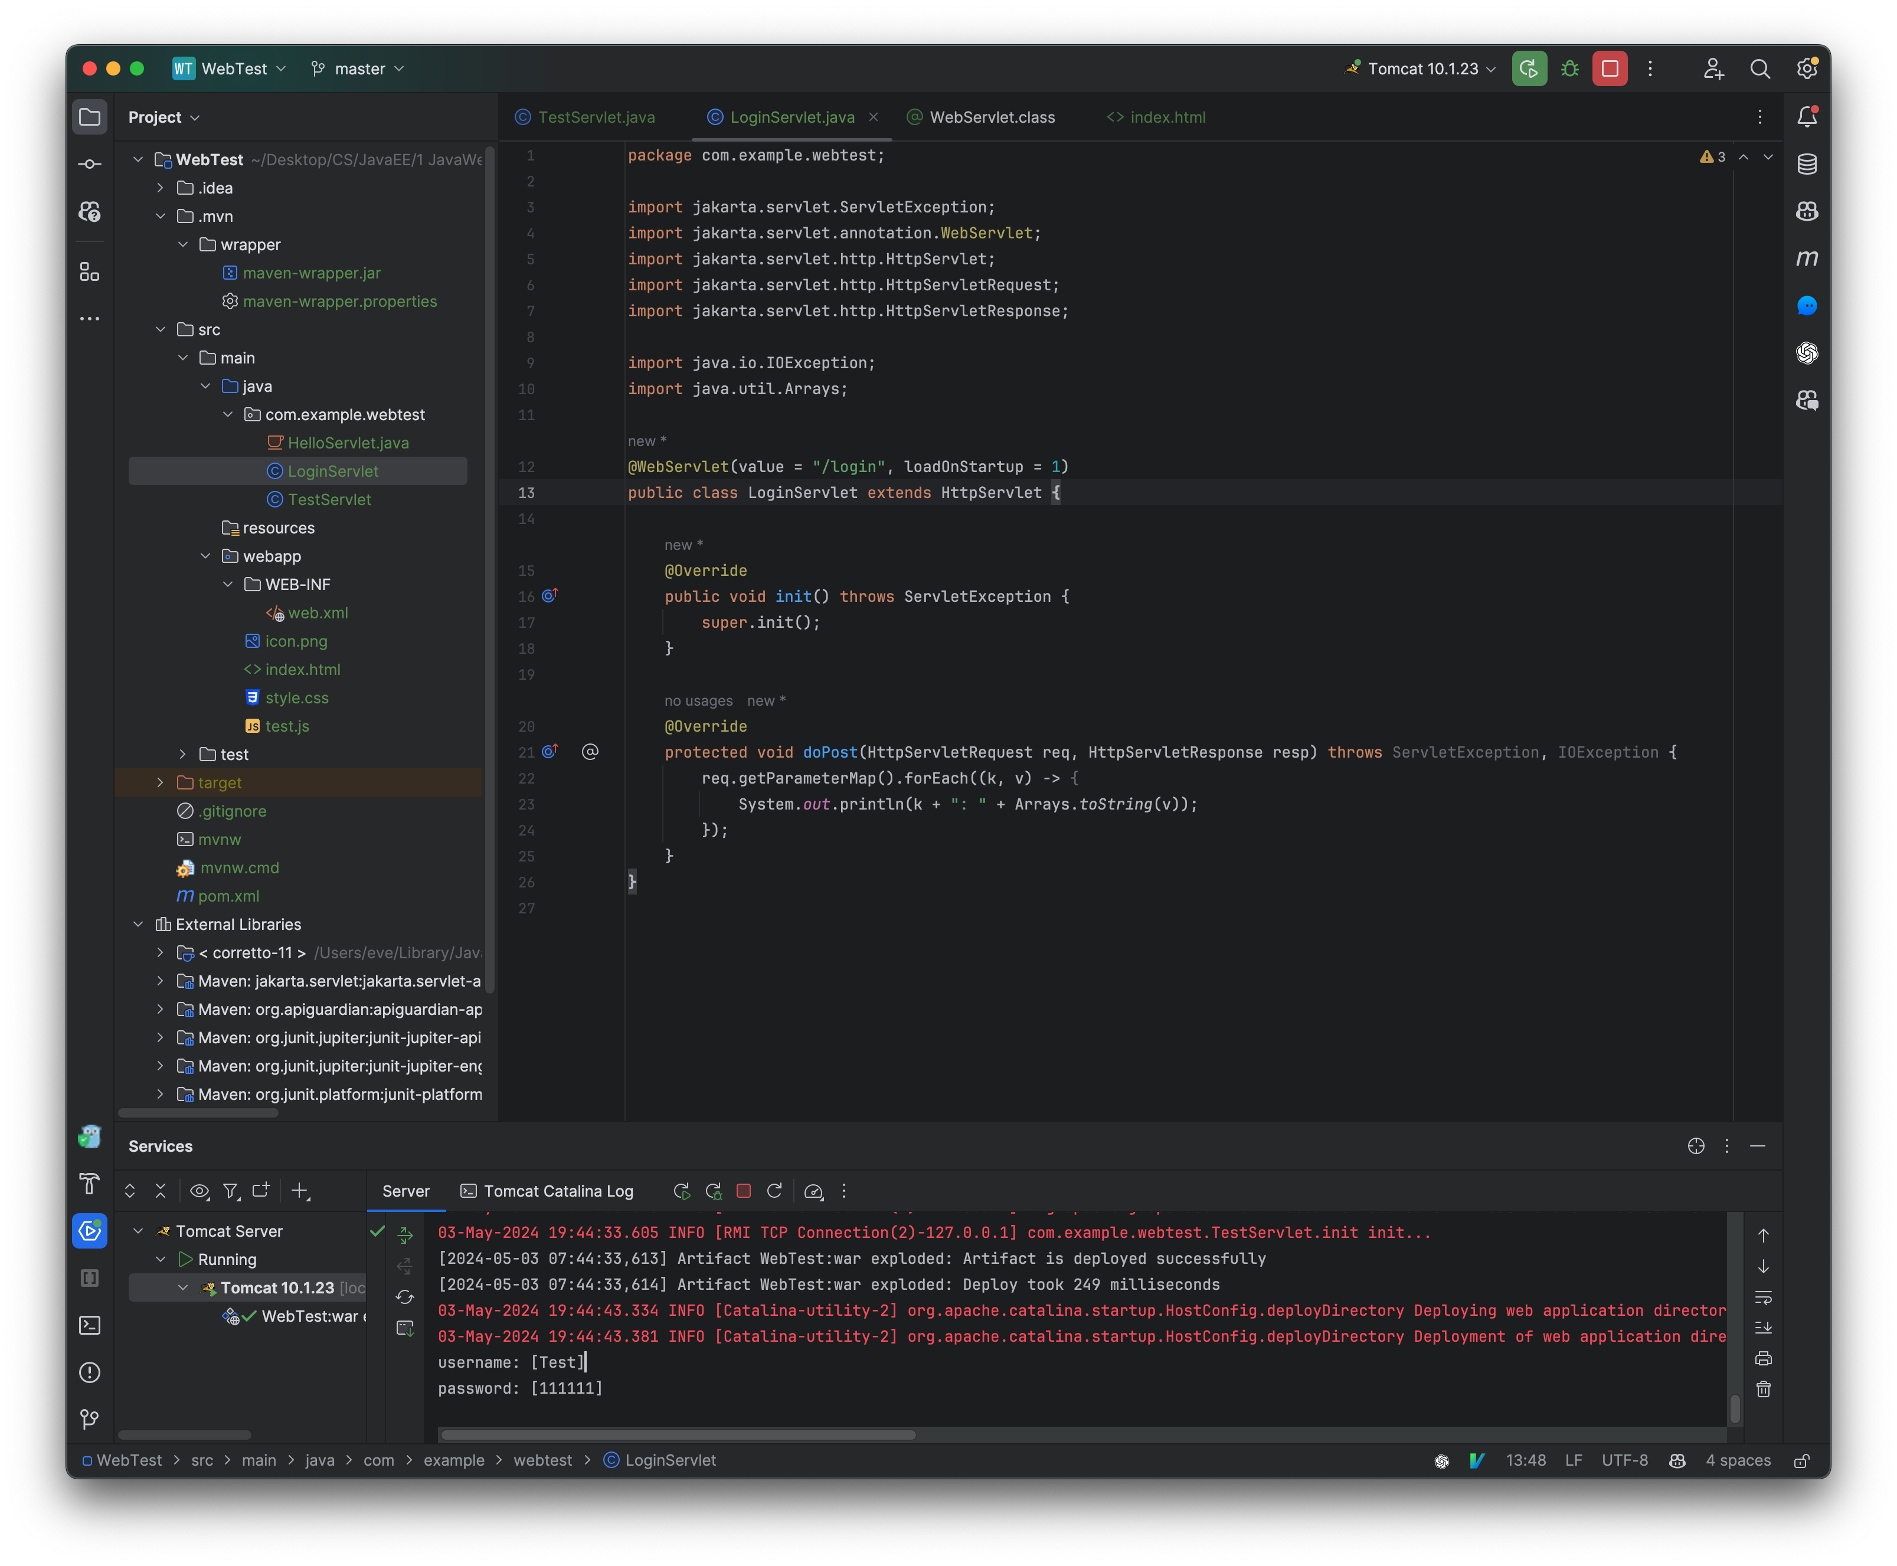Toggle scroll-to-end in the console gutter

(x=1764, y=1327)
